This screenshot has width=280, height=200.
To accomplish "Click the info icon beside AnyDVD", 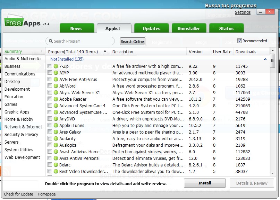I will click(56, 119).
